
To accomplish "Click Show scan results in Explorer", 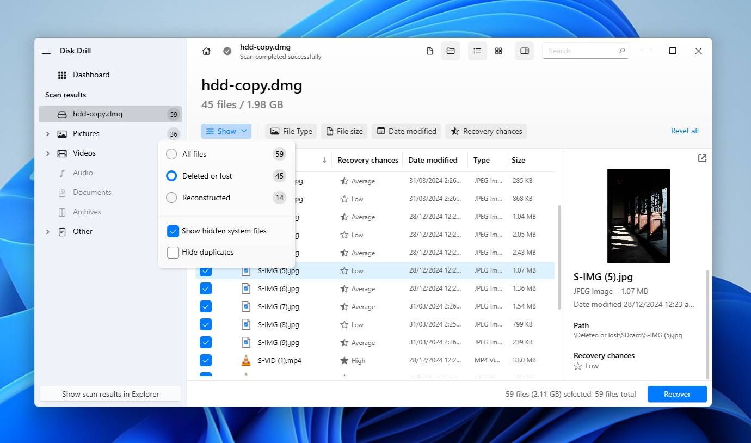I will click(110, 394).
